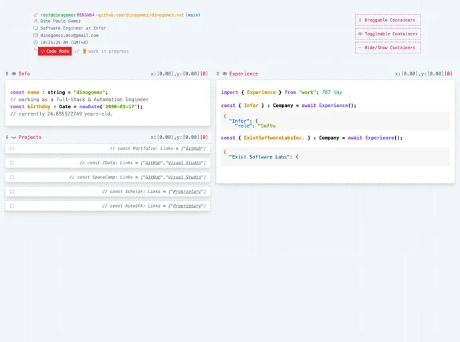Click the (main) branch label

coord(193,15)
